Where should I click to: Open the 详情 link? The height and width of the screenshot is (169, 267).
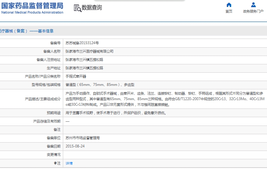coord(69,163)
